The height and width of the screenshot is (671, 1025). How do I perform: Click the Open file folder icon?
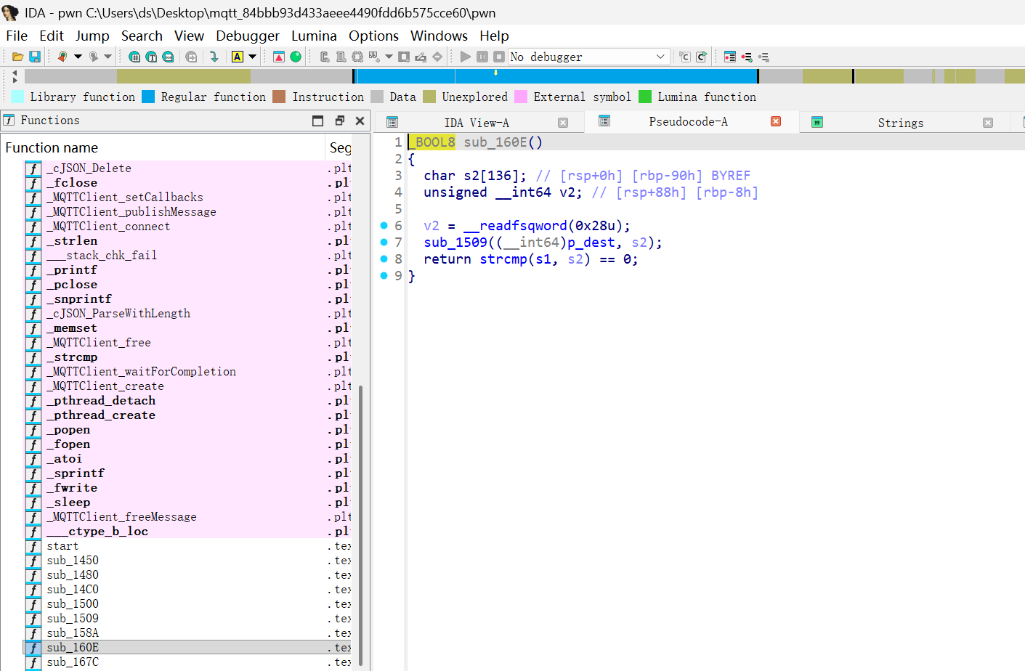[x=18, y=57]
